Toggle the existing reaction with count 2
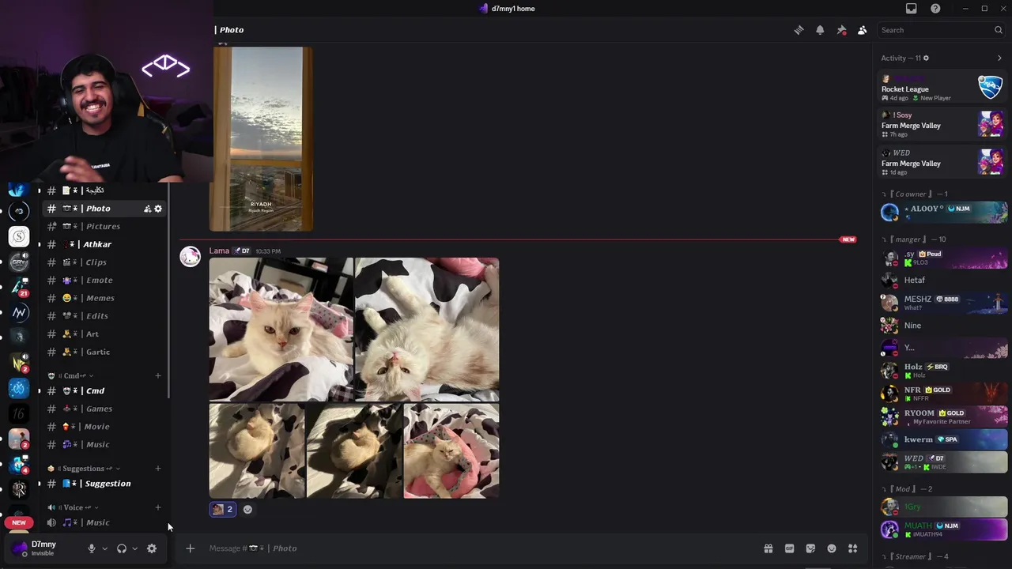The image size is (1012, 569). [222, 510]
